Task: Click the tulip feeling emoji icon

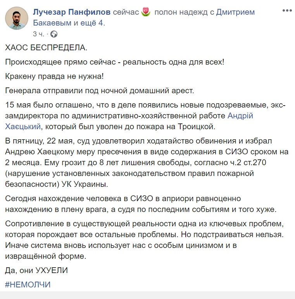Action: [x=146, y=12]
